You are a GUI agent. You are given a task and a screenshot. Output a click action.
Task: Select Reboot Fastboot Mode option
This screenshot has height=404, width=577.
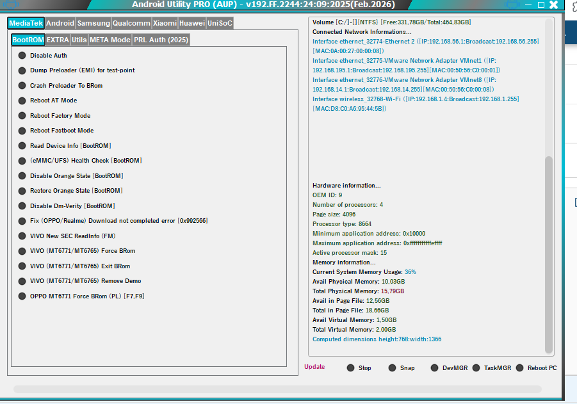pyautogui.click(x=56, y=131)
